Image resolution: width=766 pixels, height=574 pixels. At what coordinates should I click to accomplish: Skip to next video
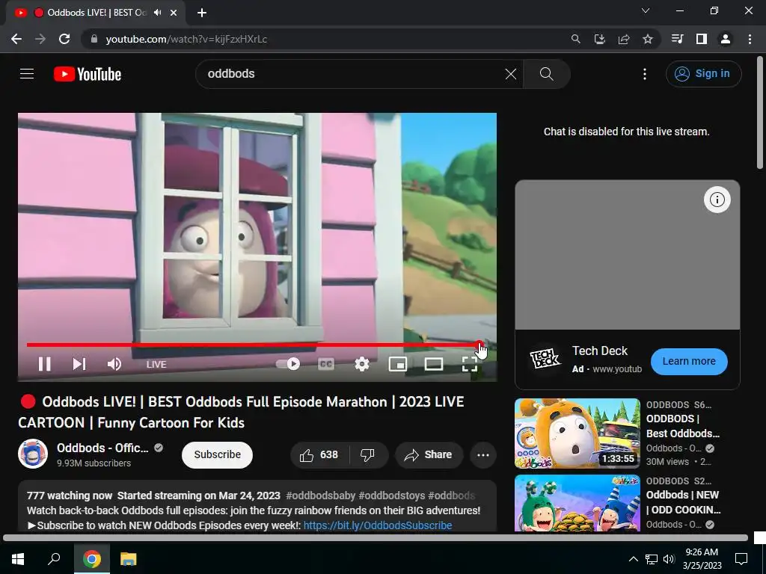79,364
